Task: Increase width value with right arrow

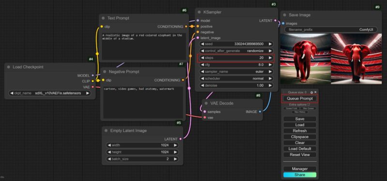Action: point(175,145)
